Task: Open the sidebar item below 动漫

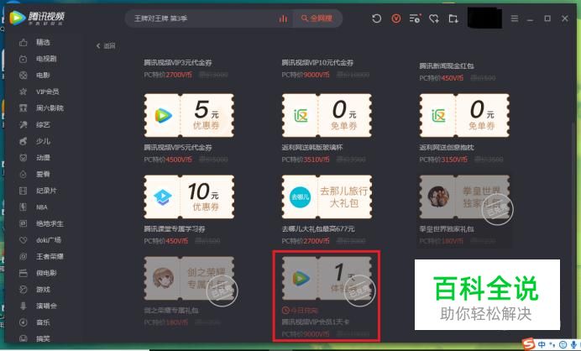Action: coord(43,174)
